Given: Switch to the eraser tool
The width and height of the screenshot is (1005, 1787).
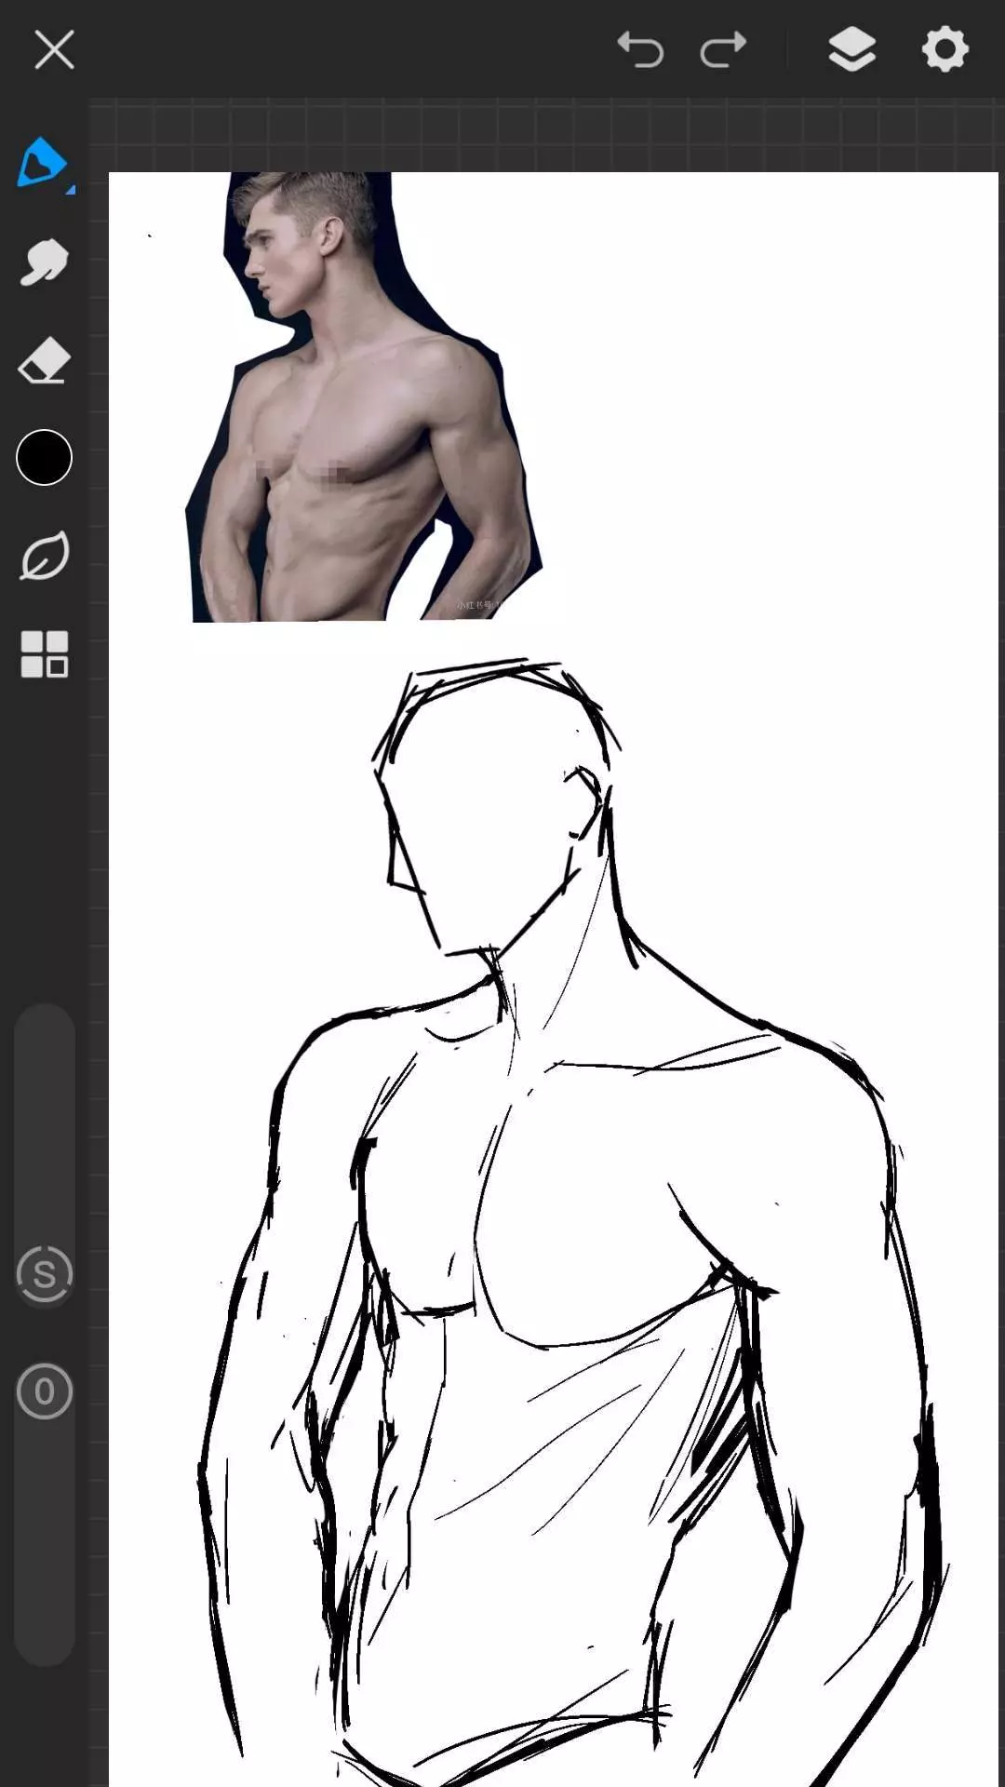Looking at the screenshot, I should click(44, 361).
